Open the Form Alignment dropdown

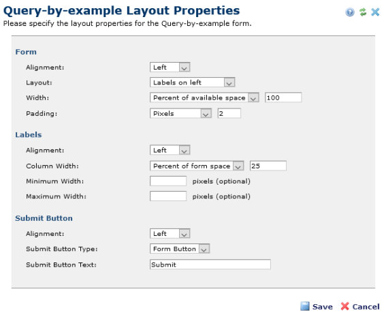[x=170, y=67]
